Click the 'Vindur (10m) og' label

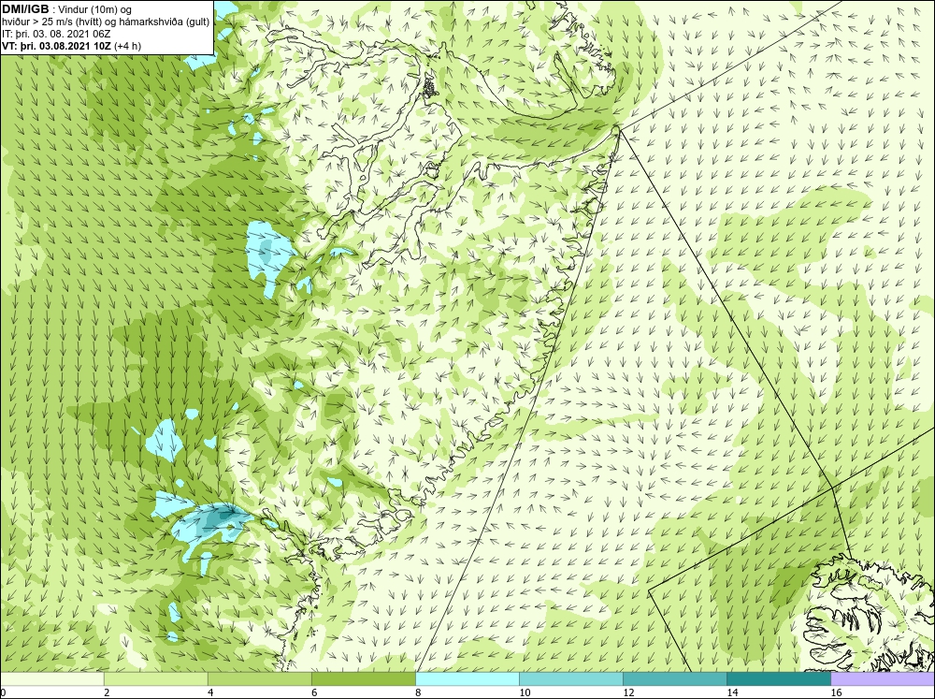click(94, 10)
